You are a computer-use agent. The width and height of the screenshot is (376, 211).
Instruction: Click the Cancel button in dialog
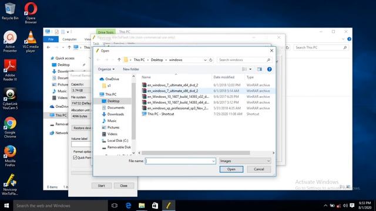click(258, 169)
